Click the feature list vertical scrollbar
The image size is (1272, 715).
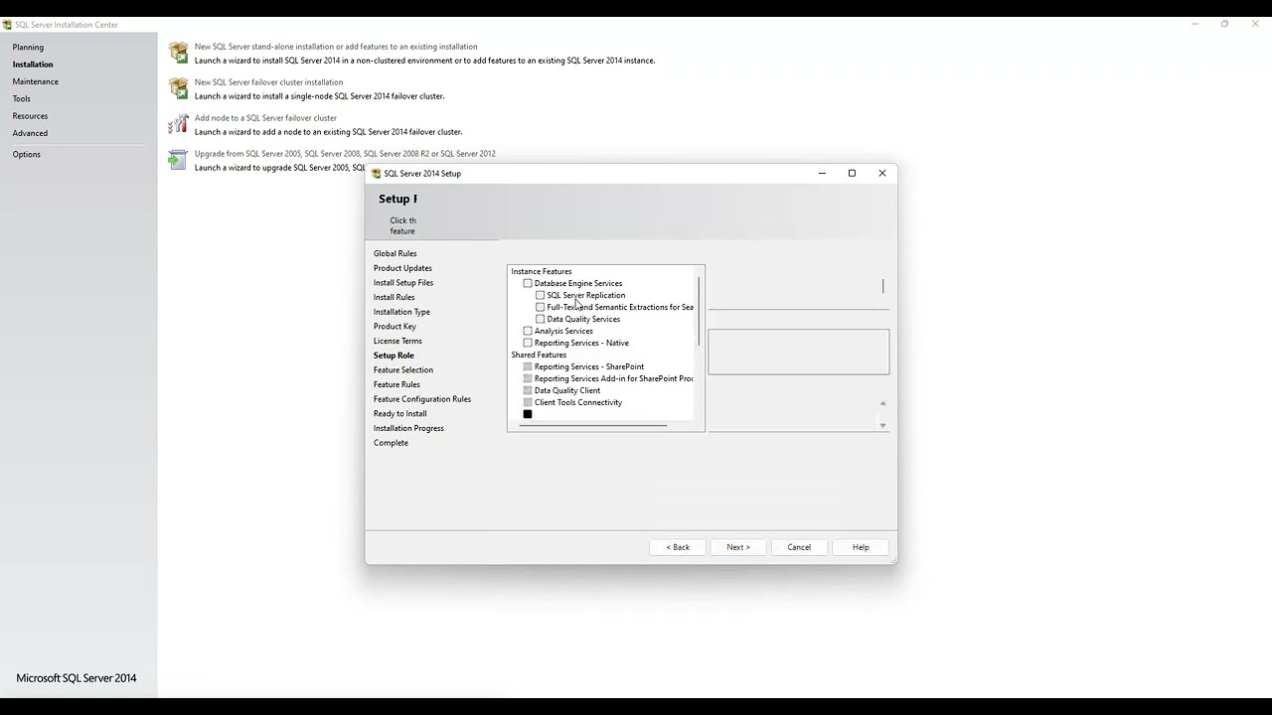(x=699, y=311)
